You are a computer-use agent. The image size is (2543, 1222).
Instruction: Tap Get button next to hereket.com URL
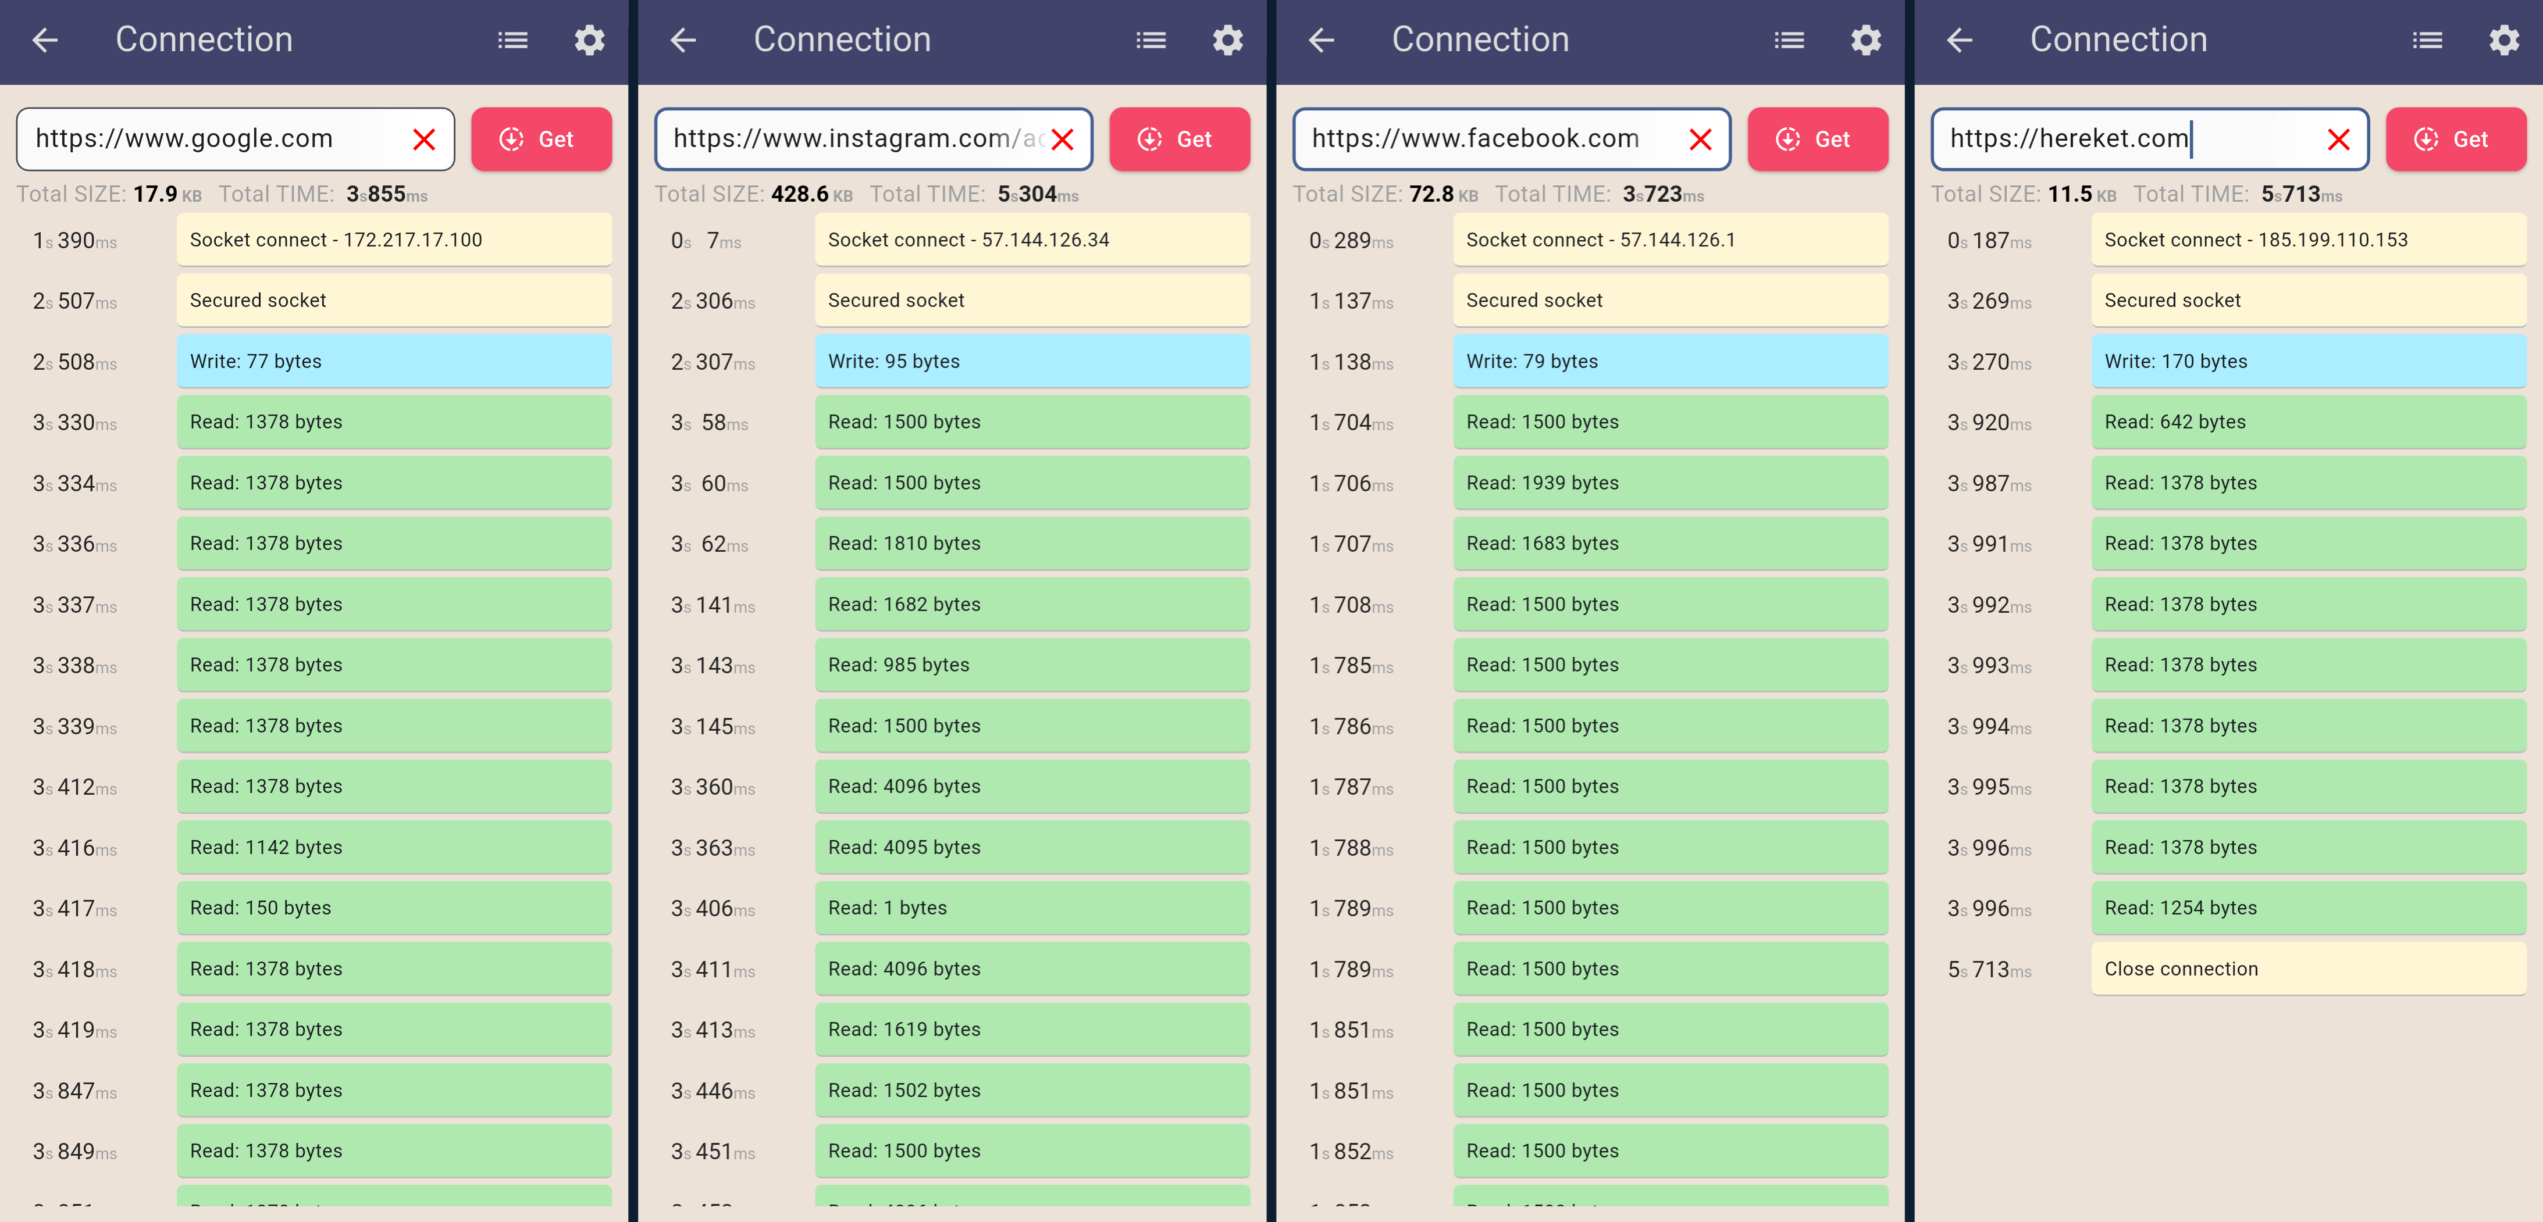click(2455, 139)
